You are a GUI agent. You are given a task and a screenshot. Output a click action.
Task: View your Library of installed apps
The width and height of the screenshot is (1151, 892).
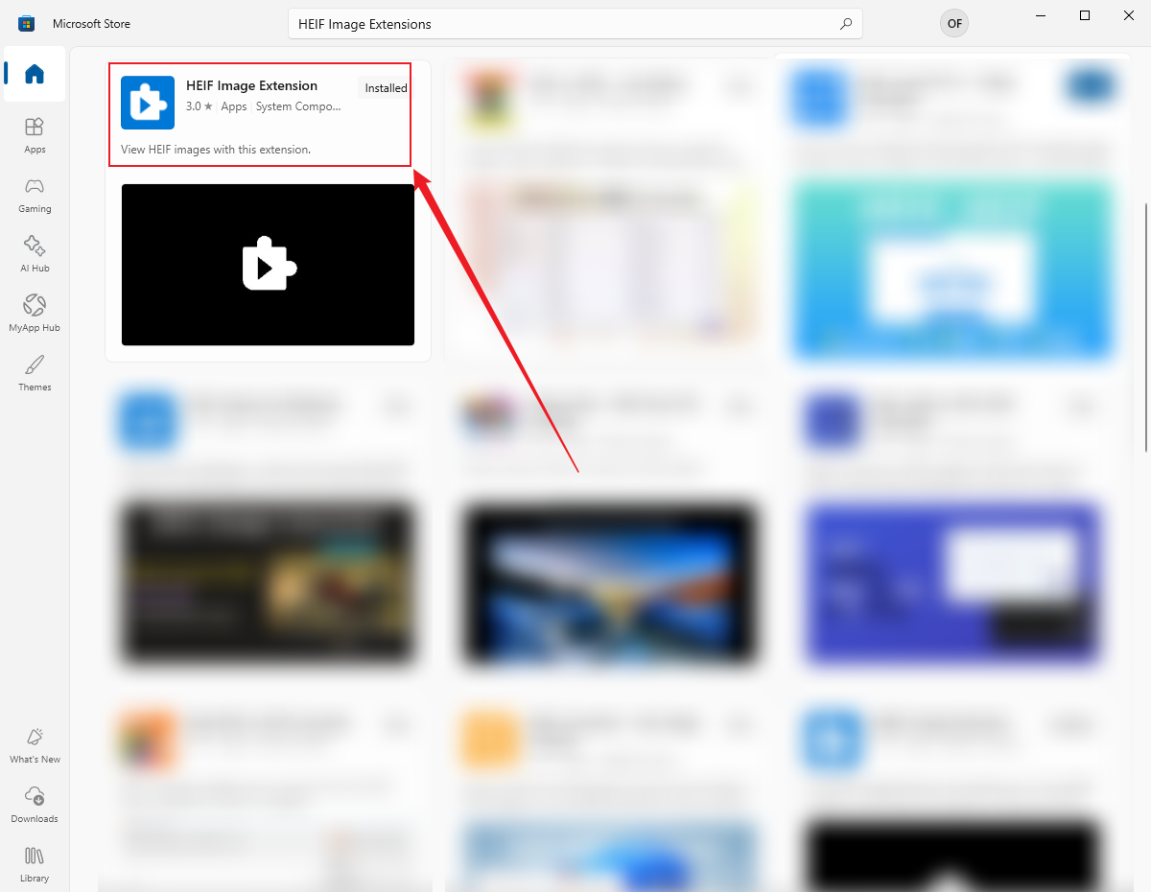tap(35, 862)
